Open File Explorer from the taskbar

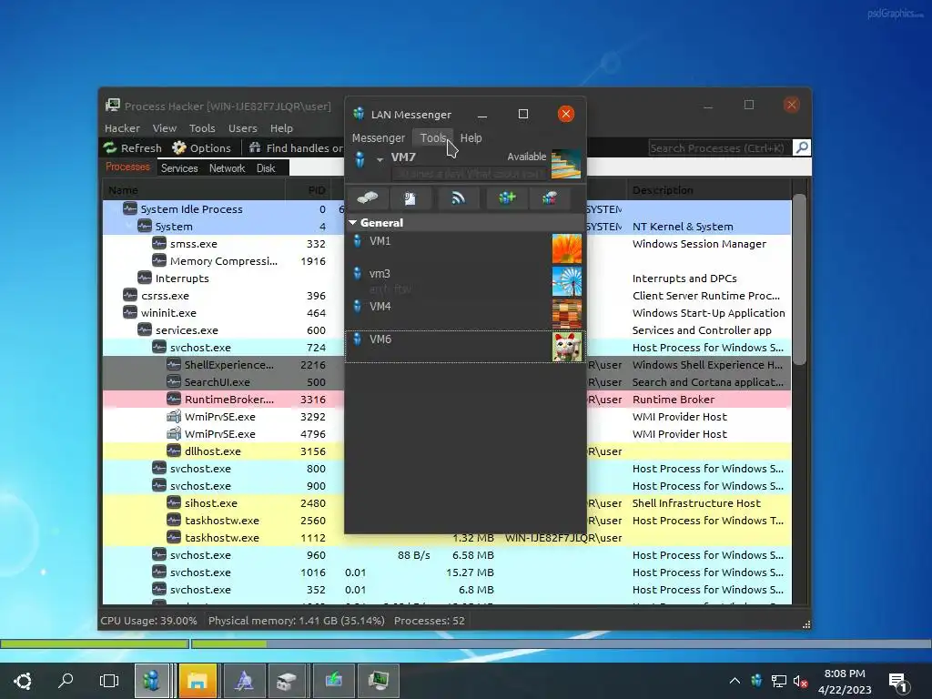[x=198, y=681]
